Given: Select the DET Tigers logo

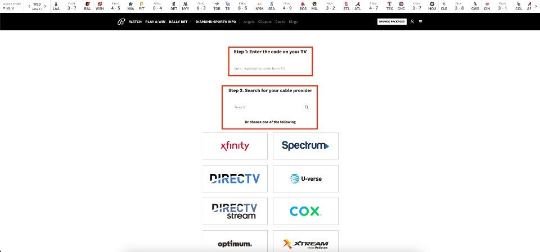Looking at the screenshot, I should coord(174,4).
